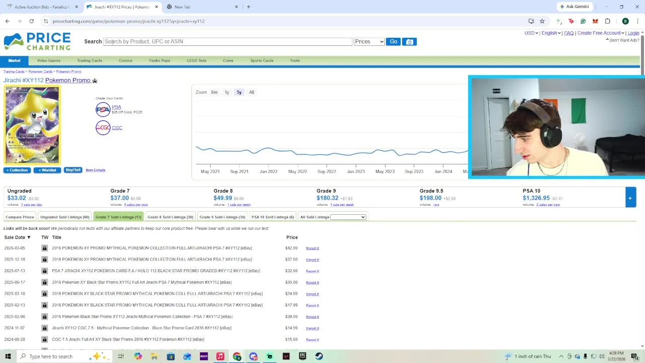Select the 6m chart zoom option
This screenshot has height=363, width=645.
point(214,92)
